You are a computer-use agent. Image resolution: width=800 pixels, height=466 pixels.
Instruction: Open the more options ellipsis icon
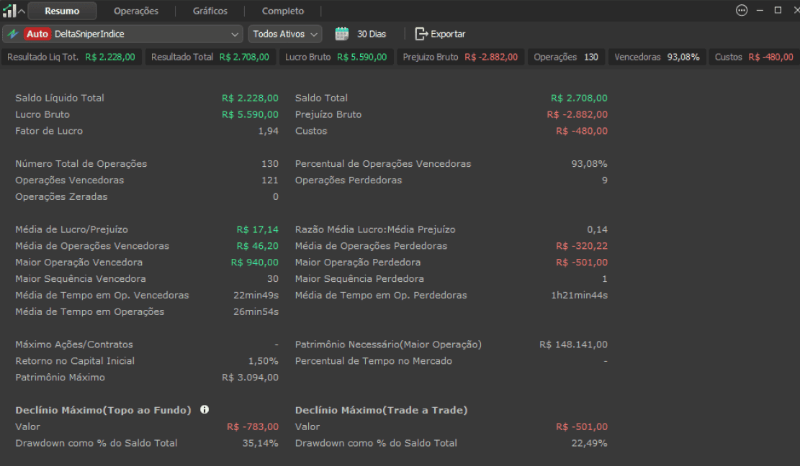742,10
